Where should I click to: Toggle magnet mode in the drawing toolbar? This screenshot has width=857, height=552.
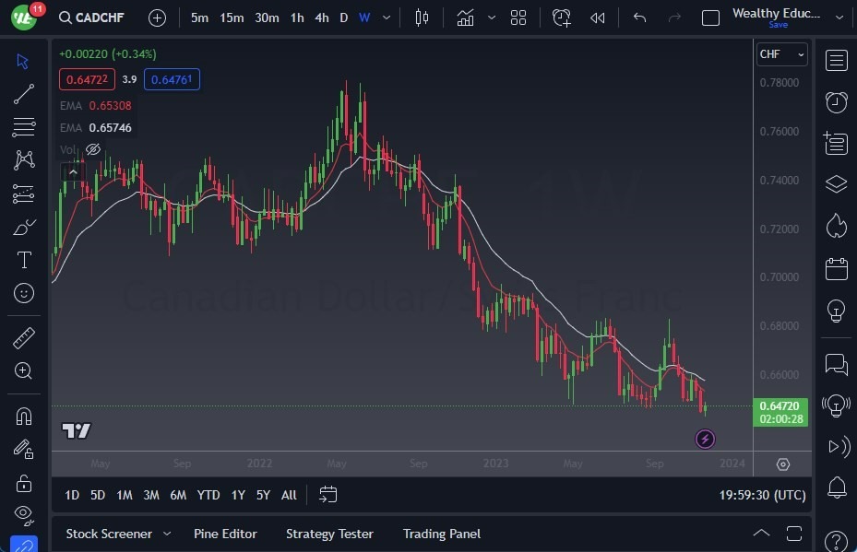pyautogui.click(x=24, y=417)
